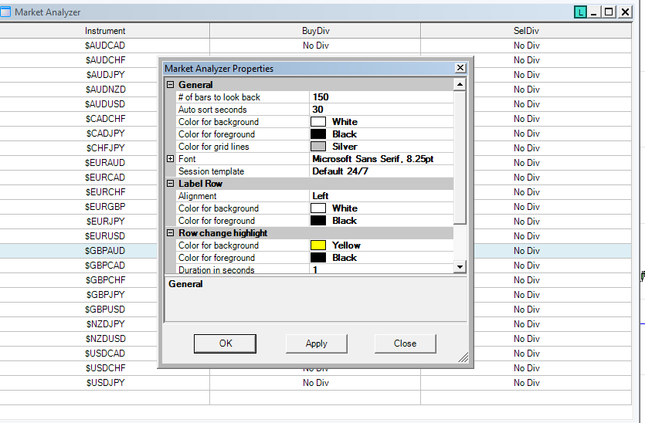Click the green L link icon in title bar

point(580,12)
